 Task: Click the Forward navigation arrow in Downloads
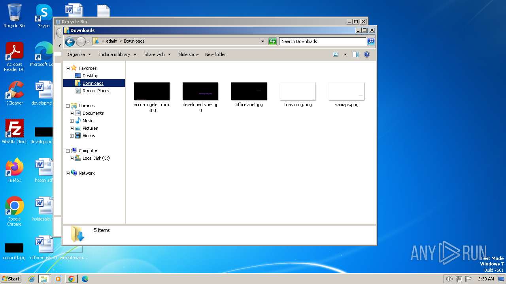tap(81, 41)
